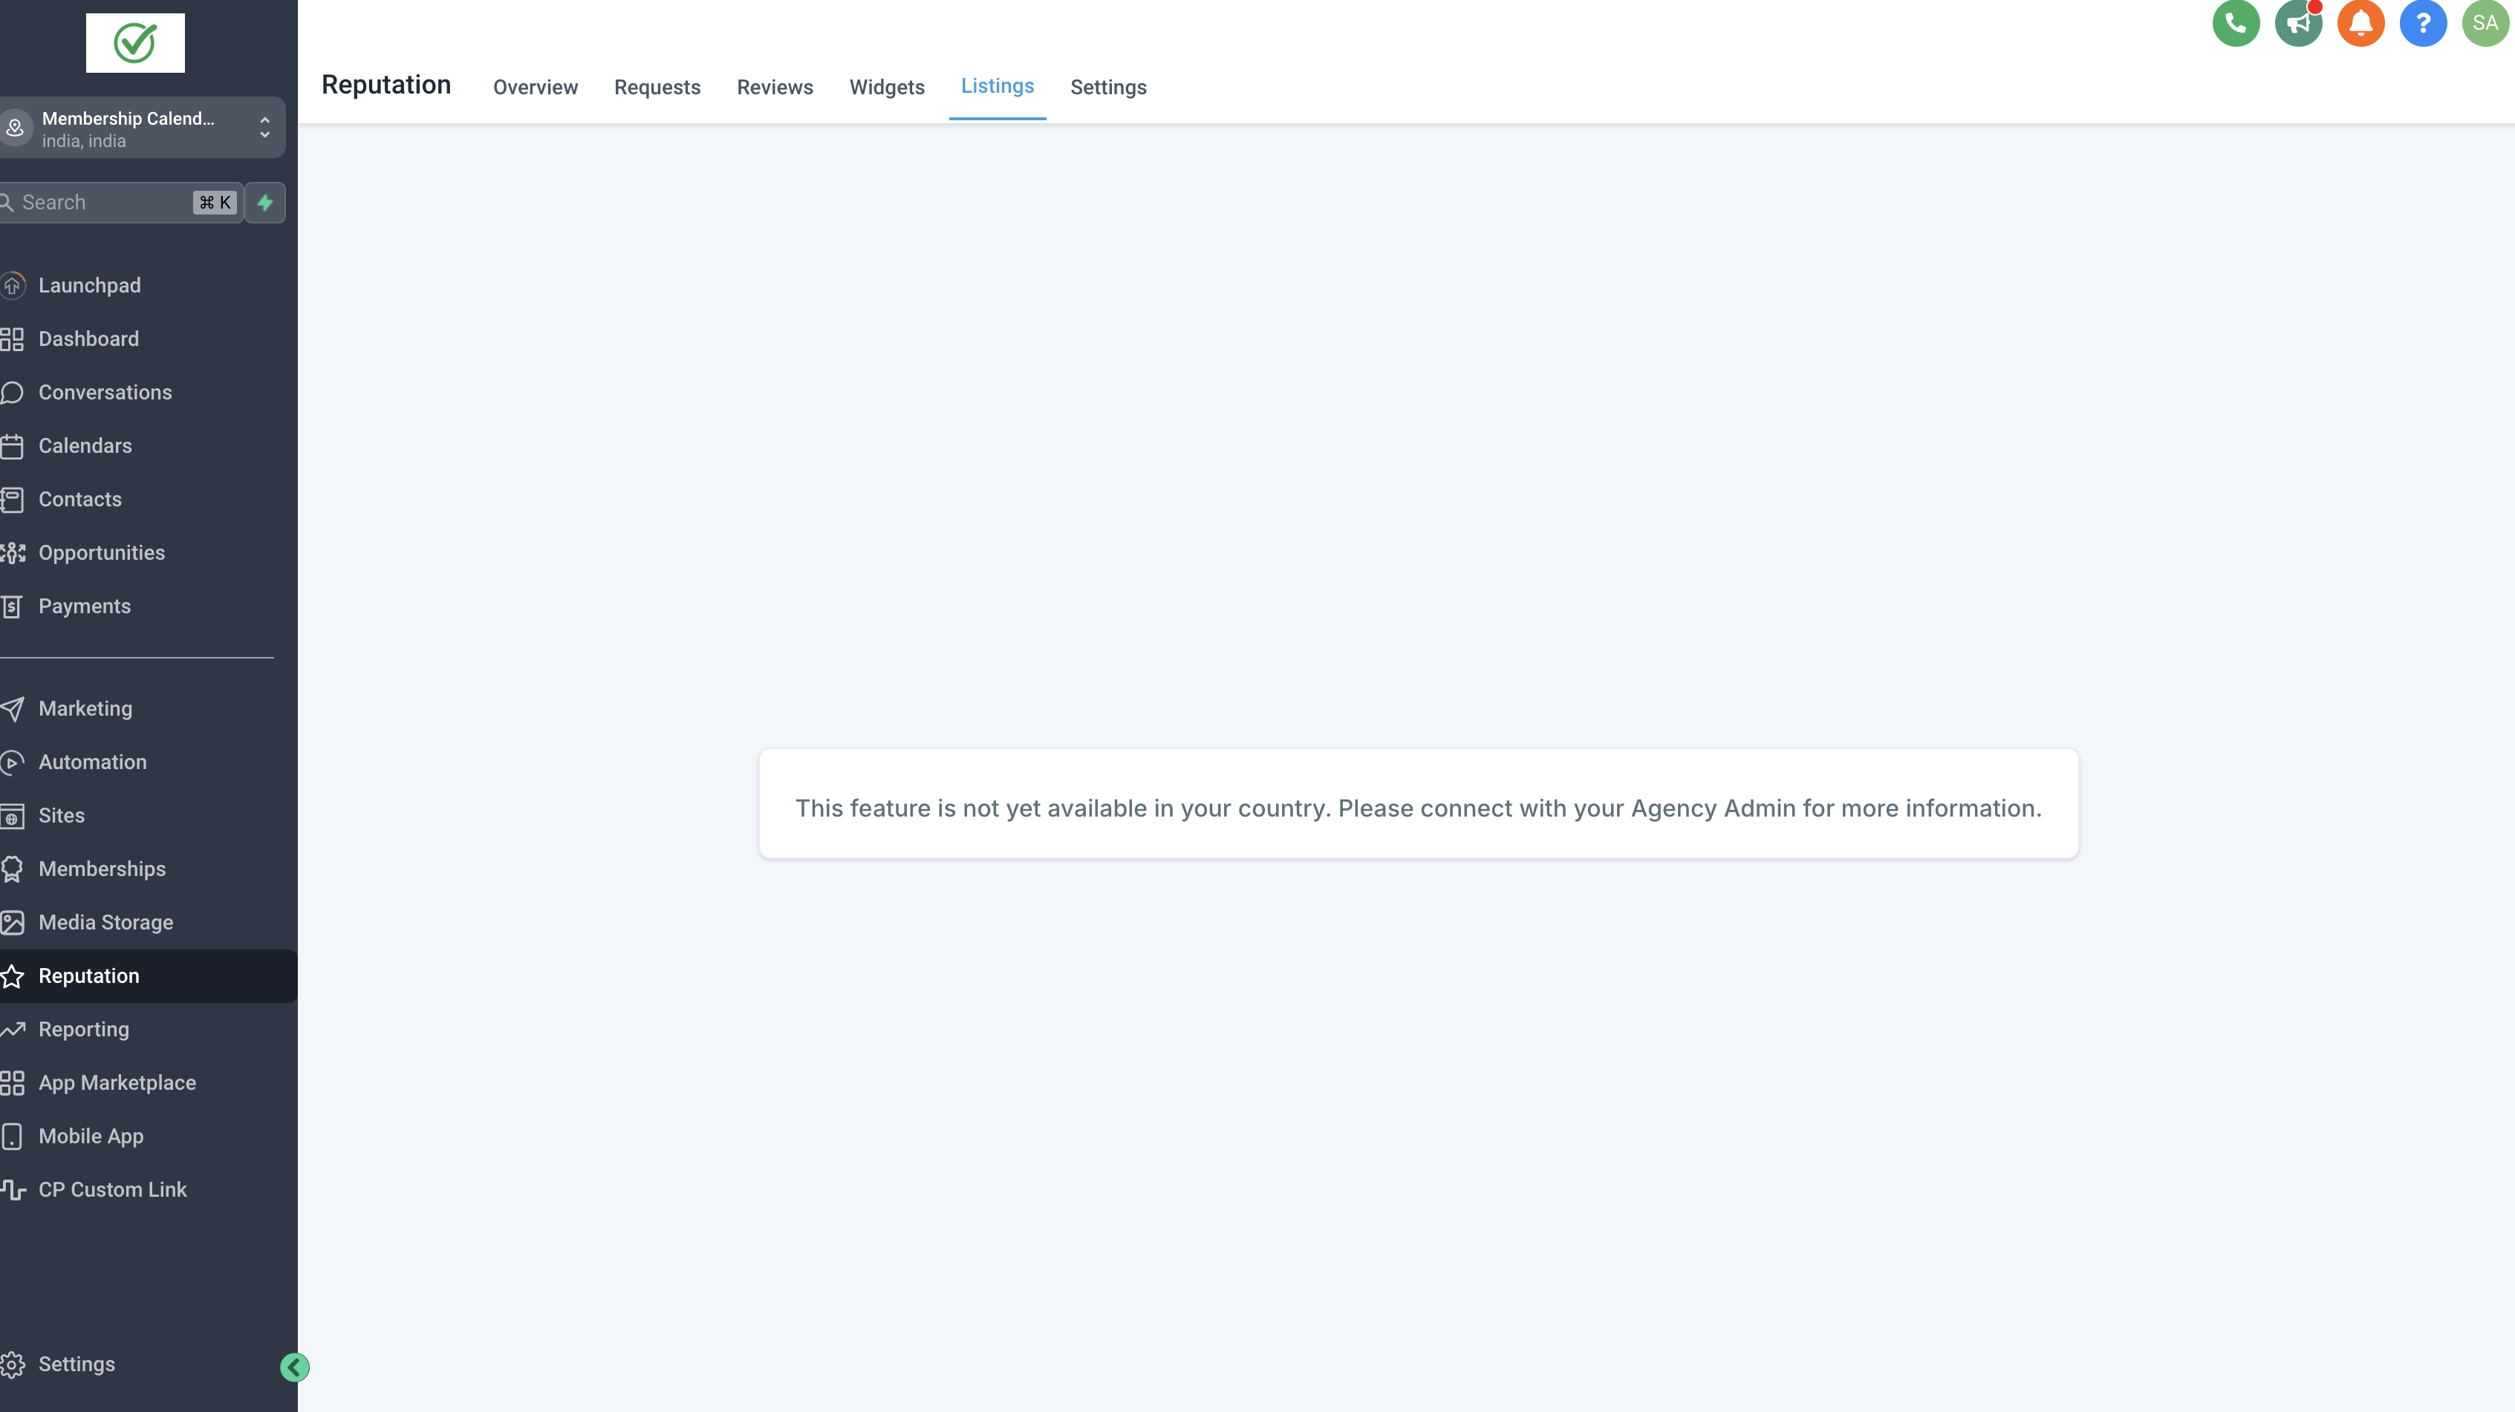Switch to the Reviews tab
2515x1412 pixels.
click(x=774, y=88)
